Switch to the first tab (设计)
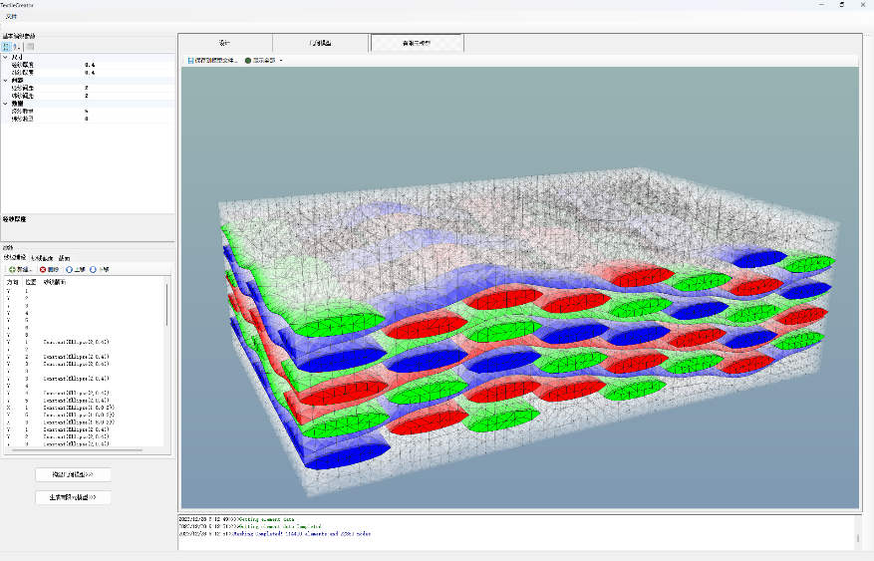The image size is (874, 561). 225,44
